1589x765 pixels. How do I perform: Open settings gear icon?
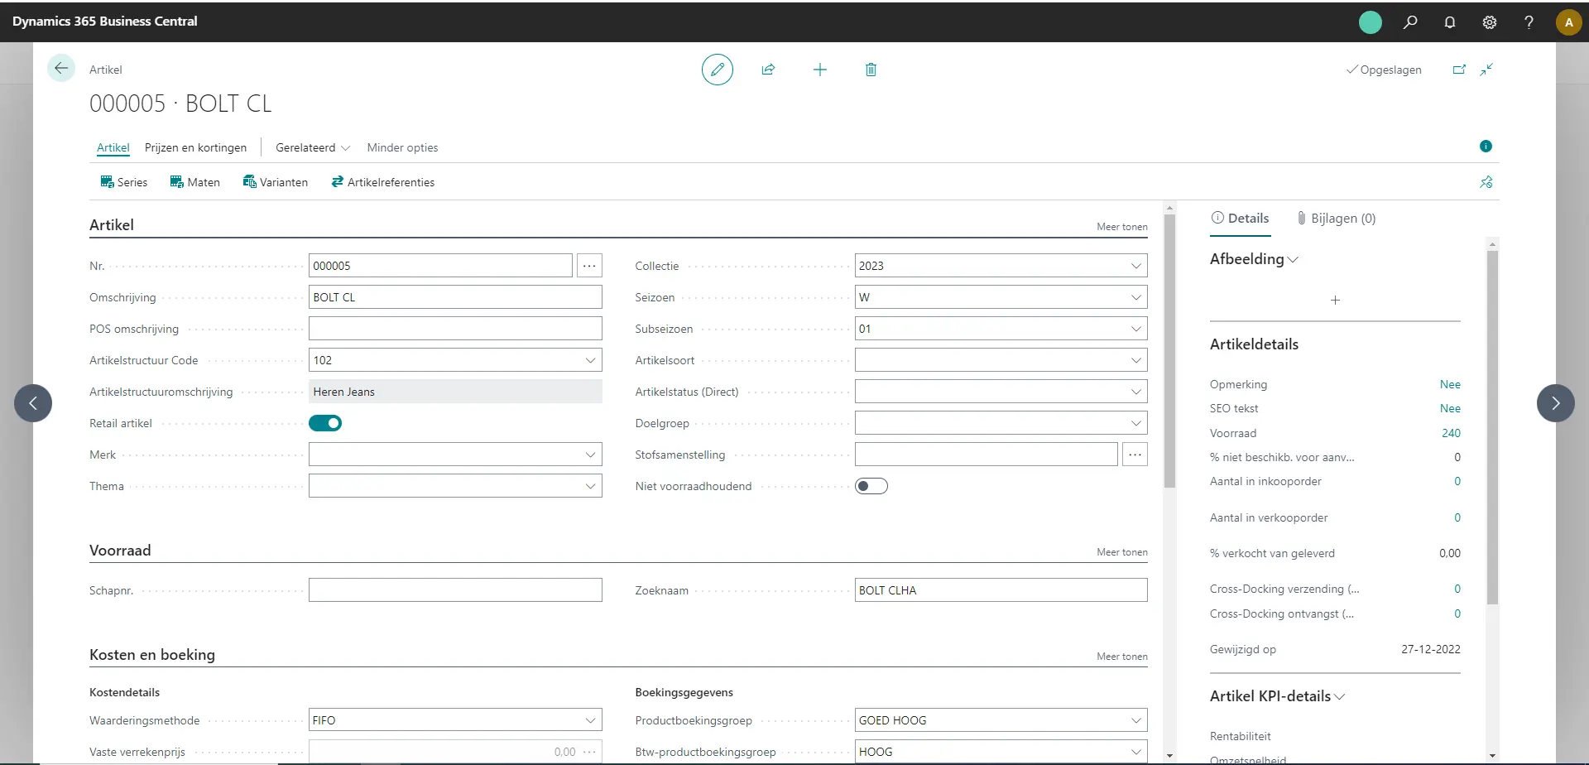[1490, 22]
